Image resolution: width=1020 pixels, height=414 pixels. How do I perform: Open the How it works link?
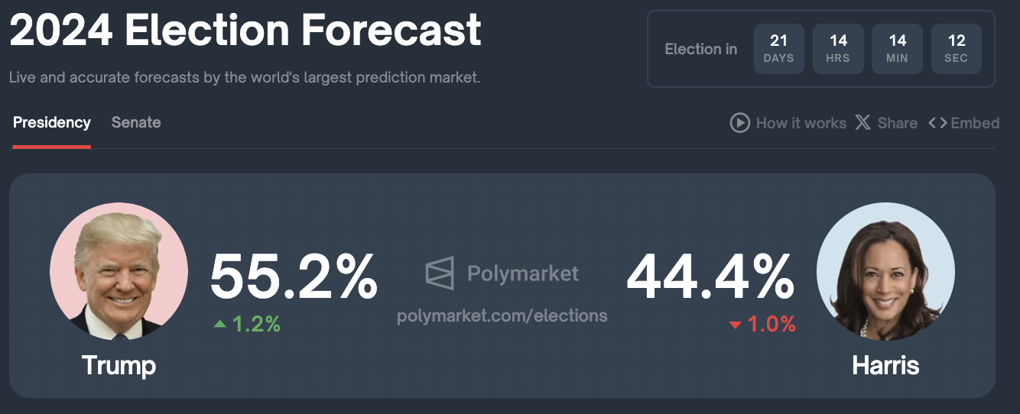click(801, 123)
